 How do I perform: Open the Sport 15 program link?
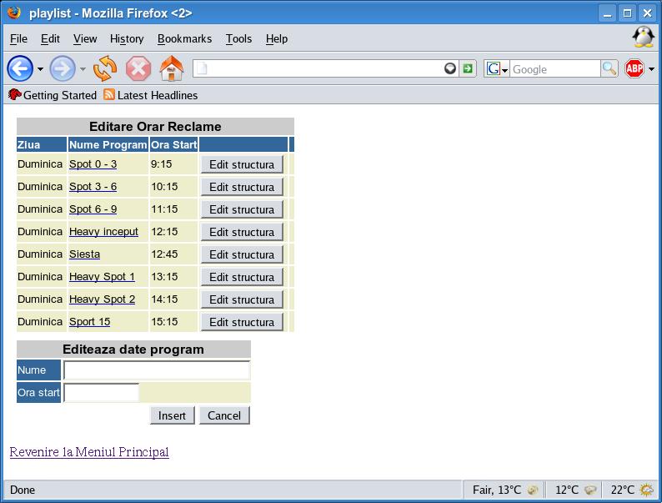coord(89,321)
